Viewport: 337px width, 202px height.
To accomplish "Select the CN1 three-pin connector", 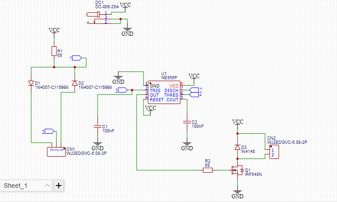I will point(56,152).
